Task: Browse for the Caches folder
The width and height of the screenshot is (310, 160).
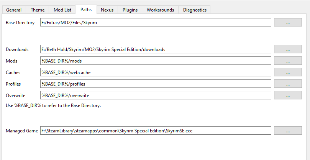Action: point(288,72)
